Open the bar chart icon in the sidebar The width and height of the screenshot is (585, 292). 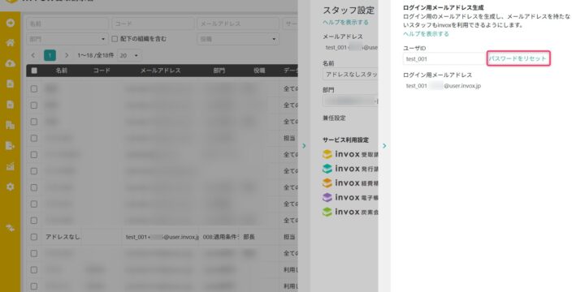(11, 166)
